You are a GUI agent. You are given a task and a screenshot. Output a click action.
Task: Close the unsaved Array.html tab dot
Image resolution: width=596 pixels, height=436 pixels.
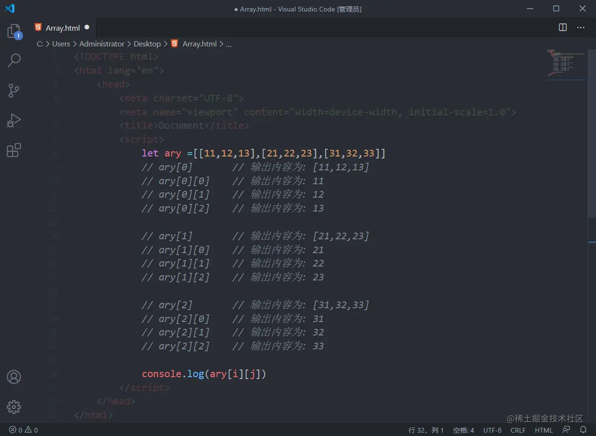87,27
